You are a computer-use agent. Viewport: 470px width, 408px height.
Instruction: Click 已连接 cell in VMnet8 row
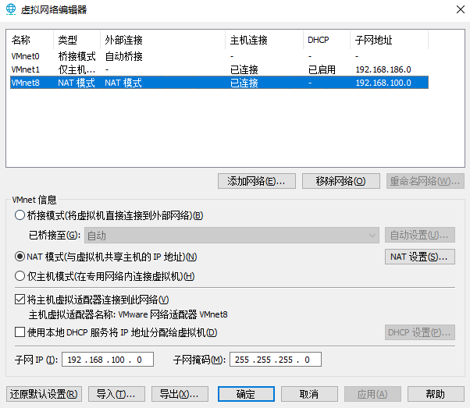tap(244, 83)
